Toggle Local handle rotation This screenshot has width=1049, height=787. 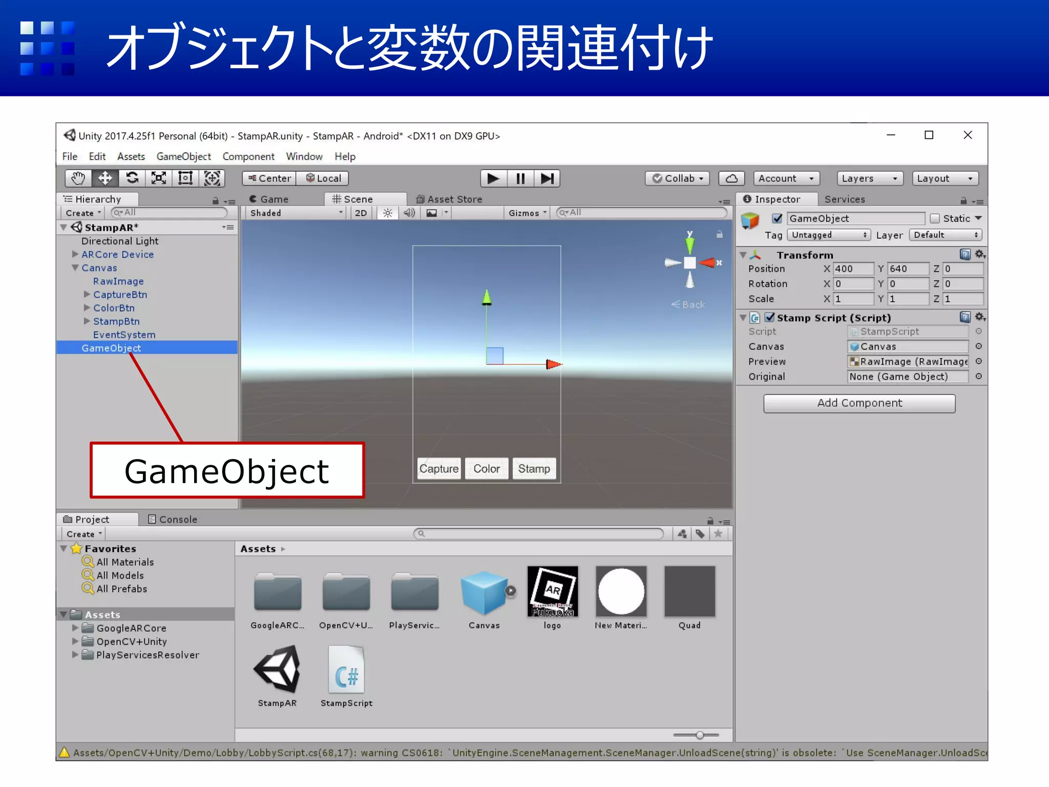pos(323,178)
